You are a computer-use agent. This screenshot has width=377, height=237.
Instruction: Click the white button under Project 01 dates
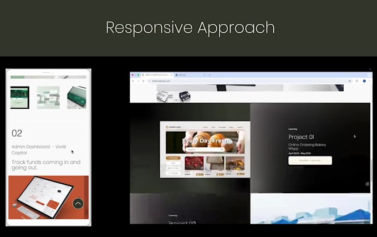[310, 160]
